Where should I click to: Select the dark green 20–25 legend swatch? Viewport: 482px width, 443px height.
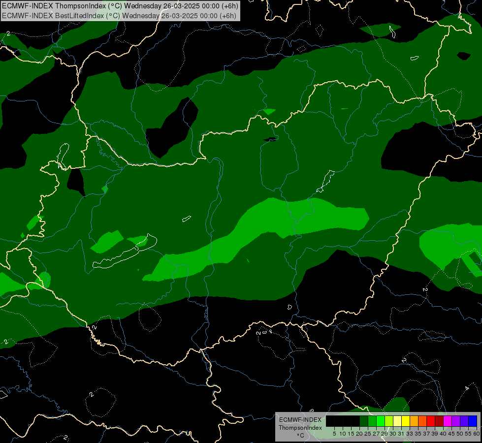[x=364, y=421]
